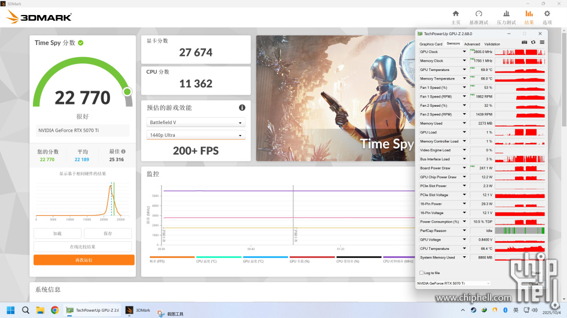Take a GPU-Z screenshot with camera icon

(x=524, y=42)
